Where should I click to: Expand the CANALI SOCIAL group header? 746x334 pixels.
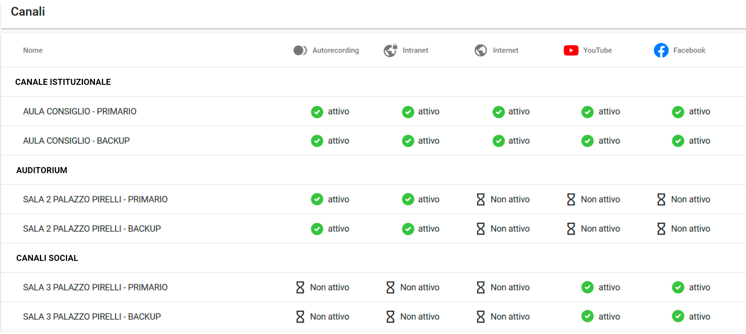[47, 258]
